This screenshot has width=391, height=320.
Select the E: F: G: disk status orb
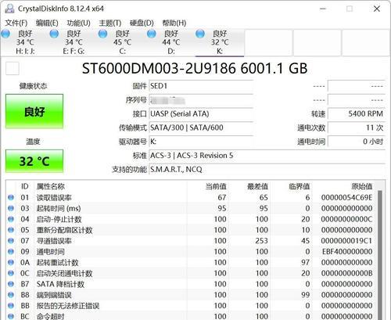click(x=54, y=34)
